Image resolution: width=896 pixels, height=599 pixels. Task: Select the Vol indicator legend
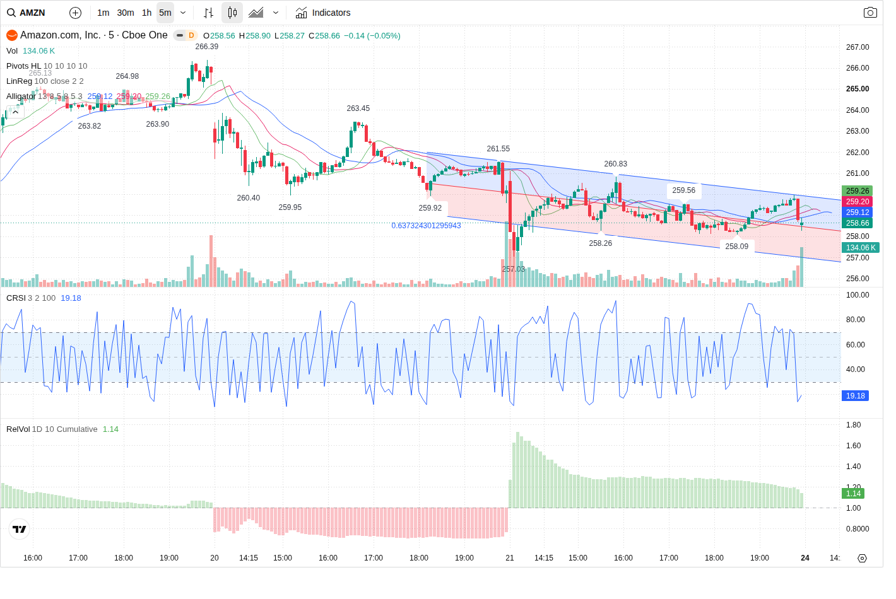pyautogui.click(x=12, y=51)
